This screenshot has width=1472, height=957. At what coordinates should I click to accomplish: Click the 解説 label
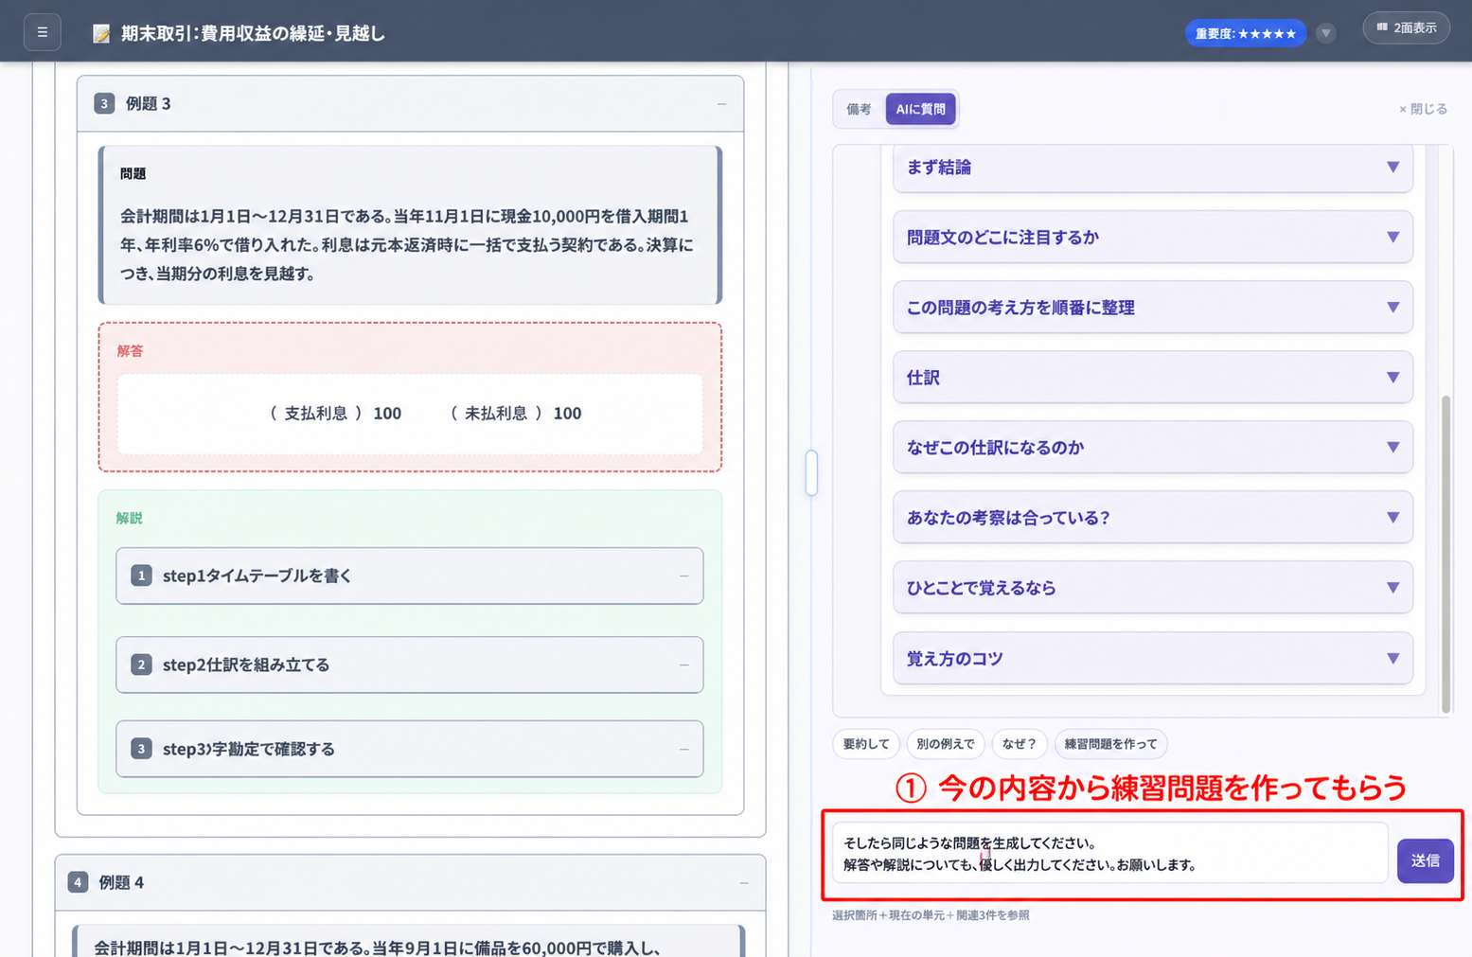pyautogui.click(x=129, y=519)
